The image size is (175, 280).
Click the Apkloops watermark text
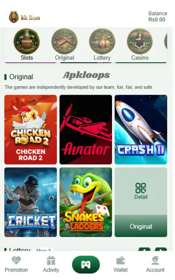click(x=86, y=75)
